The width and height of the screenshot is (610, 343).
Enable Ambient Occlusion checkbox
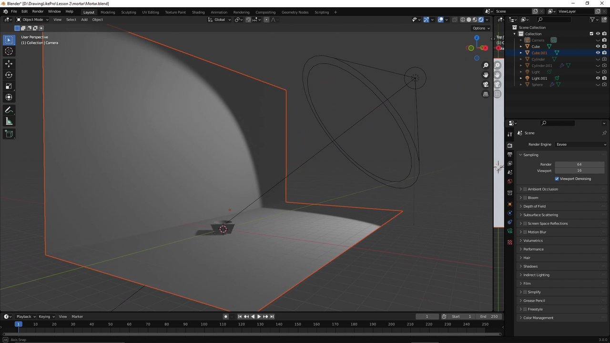click(x=525, y=189)
